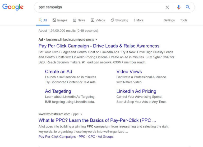Open the Create an Ad sitelink
Viewport: 203px width, 147px height.
pos(58,71)
